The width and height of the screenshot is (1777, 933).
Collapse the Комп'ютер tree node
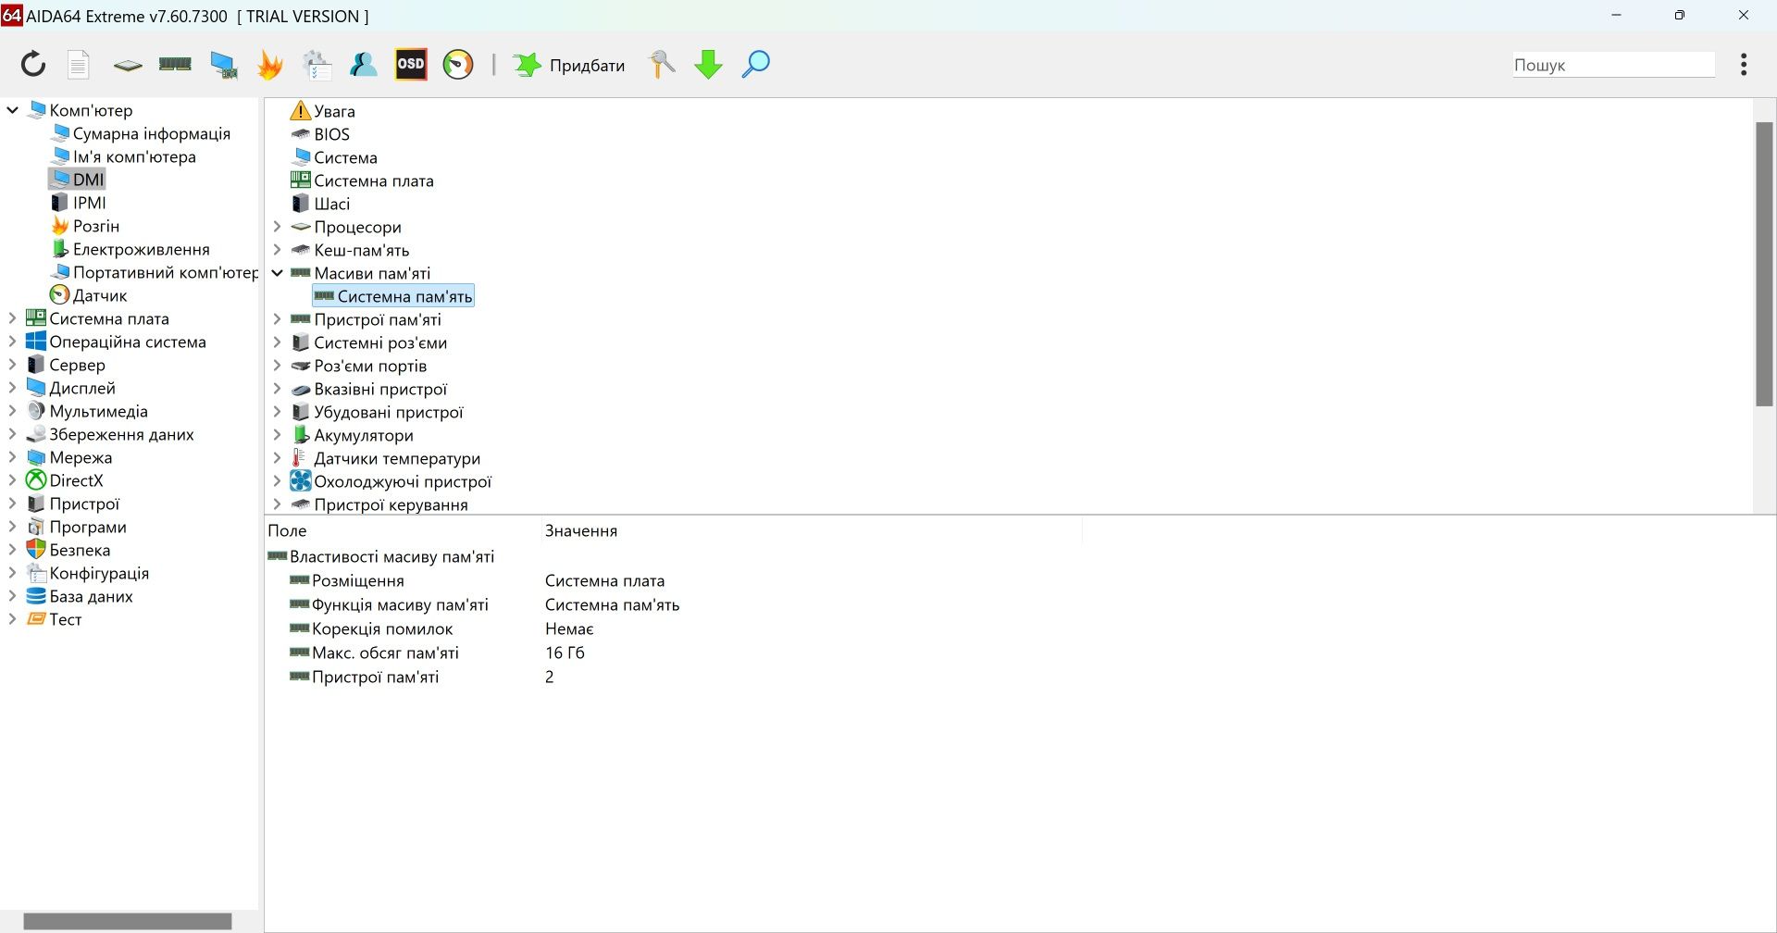coord(13,110)
